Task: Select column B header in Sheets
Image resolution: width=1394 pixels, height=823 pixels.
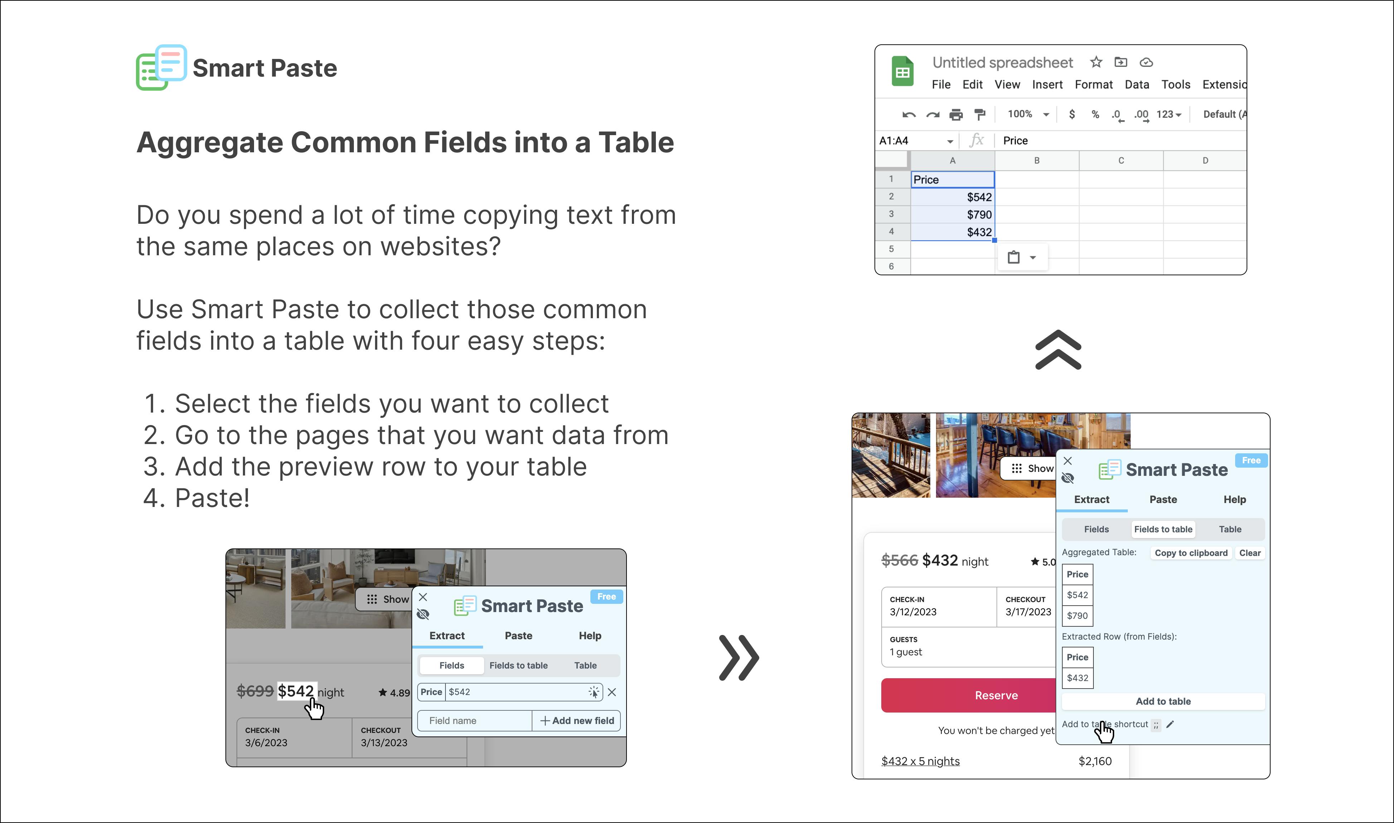Action: pos(1037,161)
